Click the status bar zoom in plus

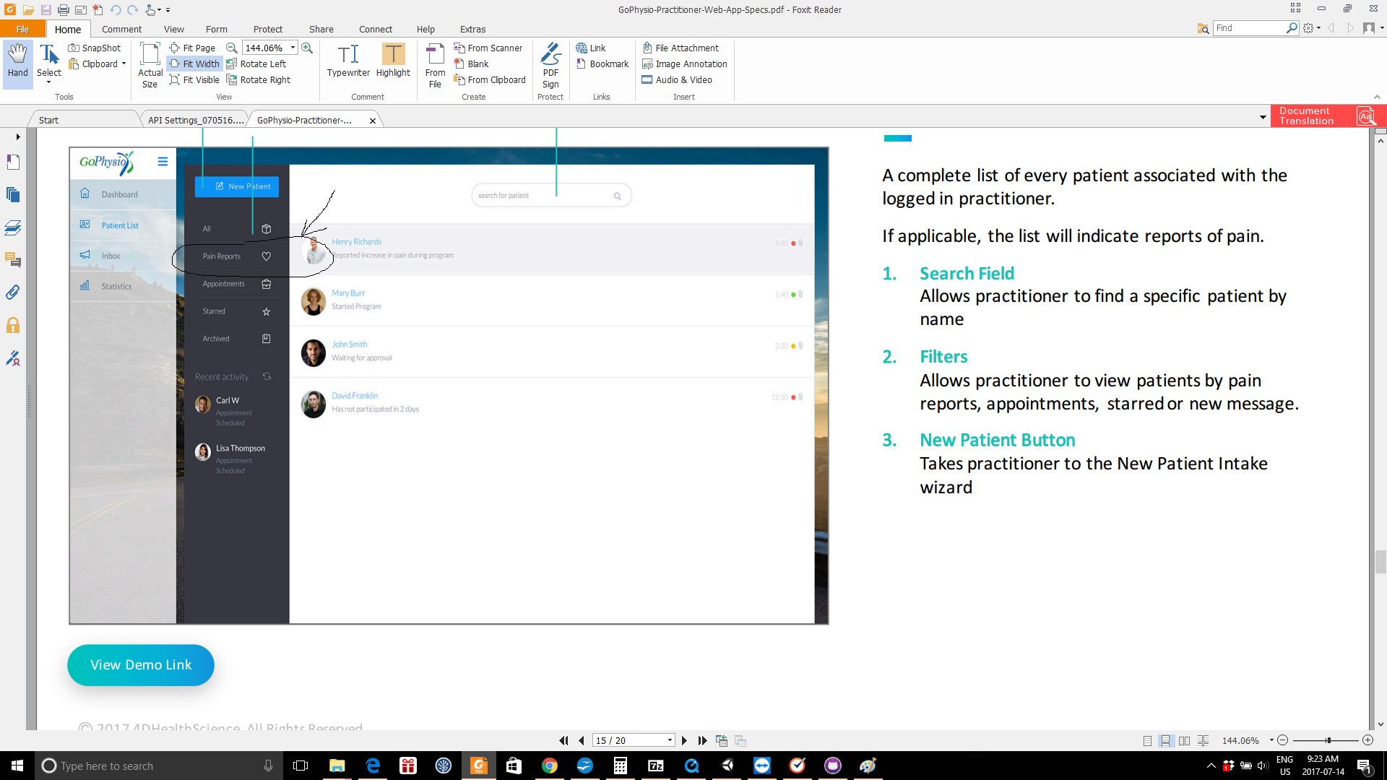[1367, 740]
